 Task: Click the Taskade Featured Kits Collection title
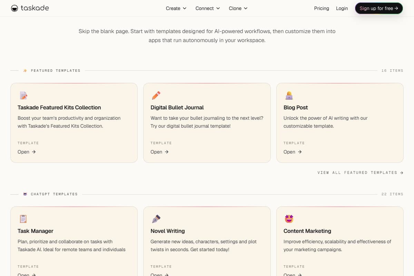(59, 107)
